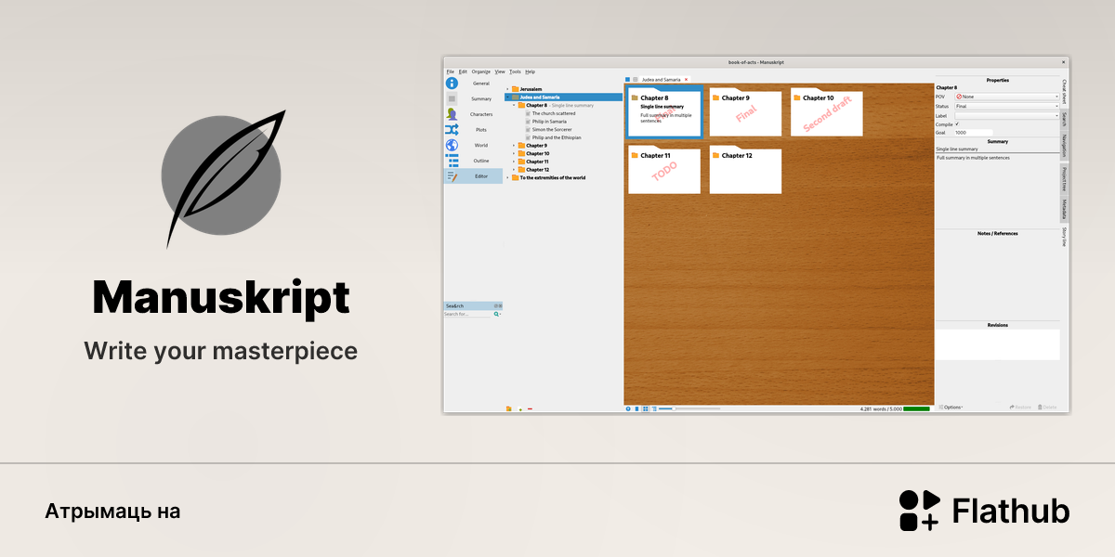Click the Chapter 12 card folder icon

point(715,155)
